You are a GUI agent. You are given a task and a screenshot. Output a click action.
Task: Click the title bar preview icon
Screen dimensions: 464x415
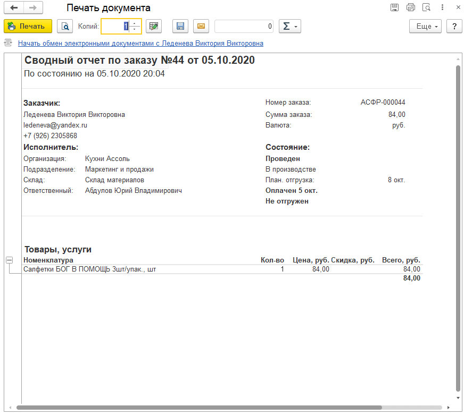pyautogui.click(x=426, y=7)
